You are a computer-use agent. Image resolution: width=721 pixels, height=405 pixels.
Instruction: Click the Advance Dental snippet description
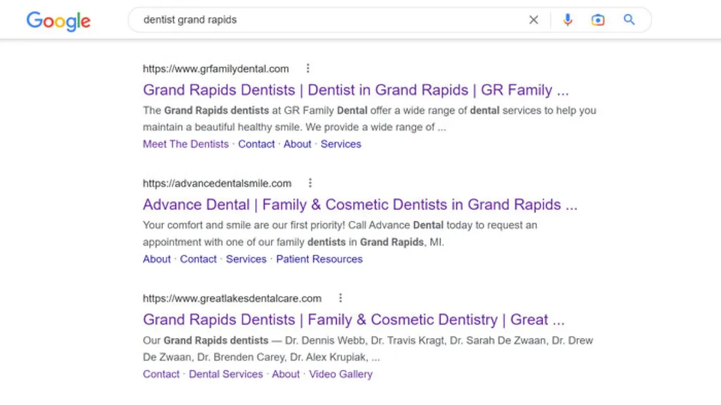[x=340, y=233]
